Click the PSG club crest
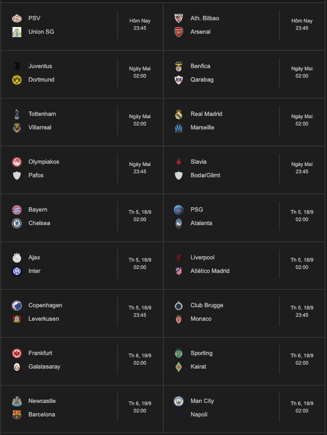This screenshot has height=435, width=327. coord(179,210)
